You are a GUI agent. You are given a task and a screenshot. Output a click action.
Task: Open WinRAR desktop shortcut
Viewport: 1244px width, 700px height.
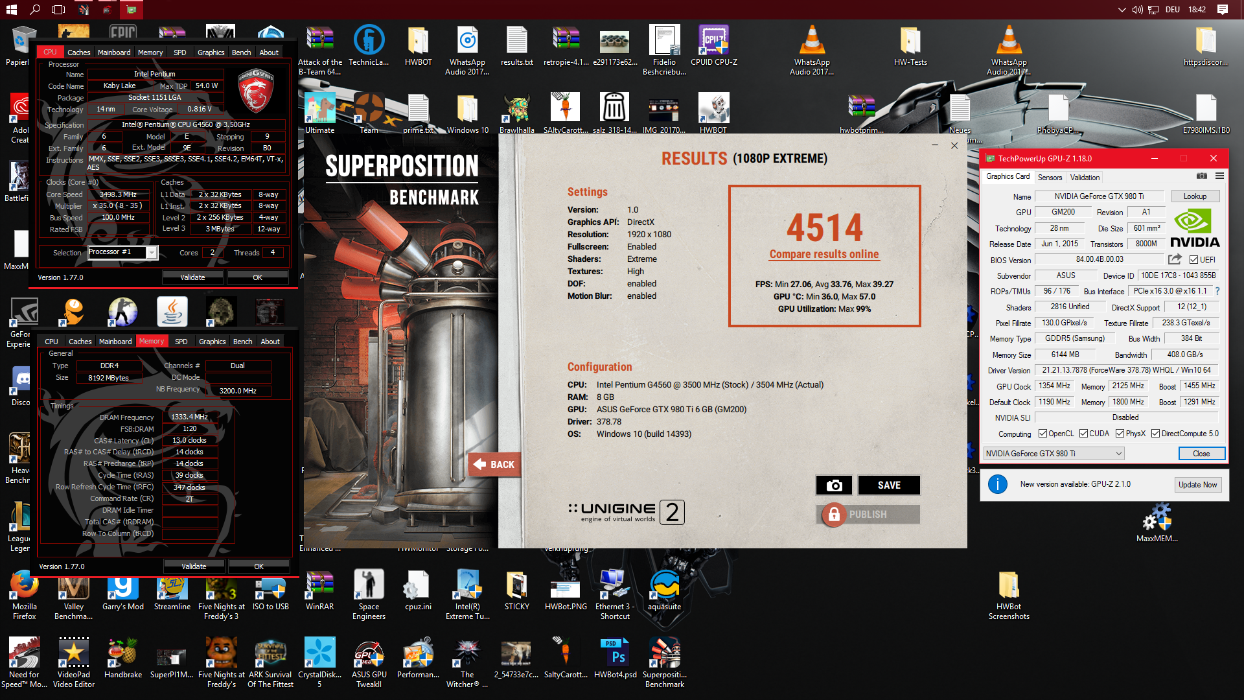[x=319, y=591]
